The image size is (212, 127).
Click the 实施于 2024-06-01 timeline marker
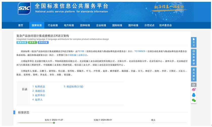(103, 123)
